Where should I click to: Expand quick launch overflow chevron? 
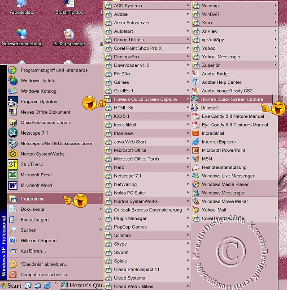click(56, 284)
